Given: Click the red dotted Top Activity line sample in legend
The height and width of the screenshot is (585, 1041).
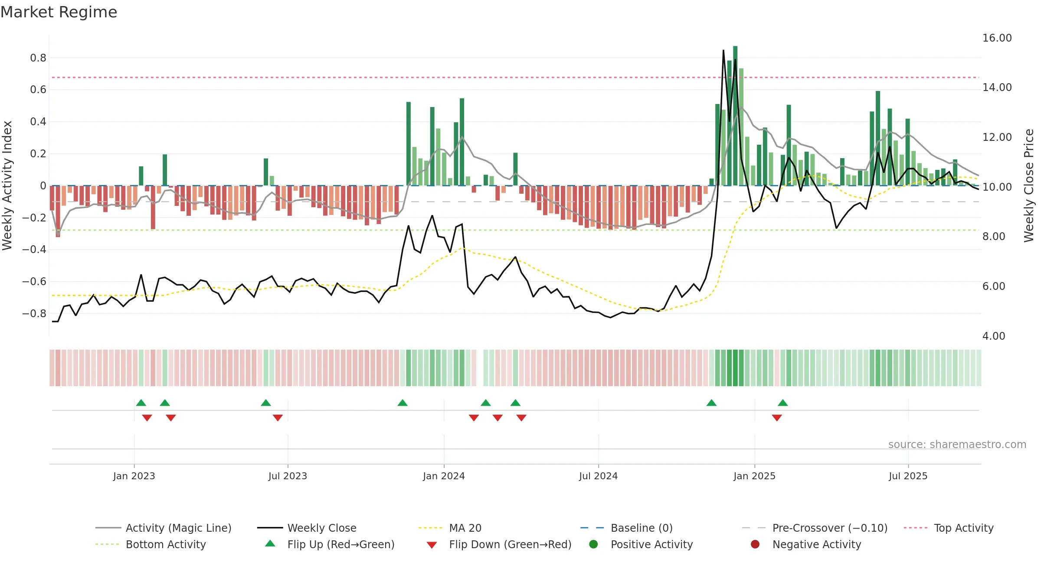Looking at the screenshot, I should [x=916, y=528].
